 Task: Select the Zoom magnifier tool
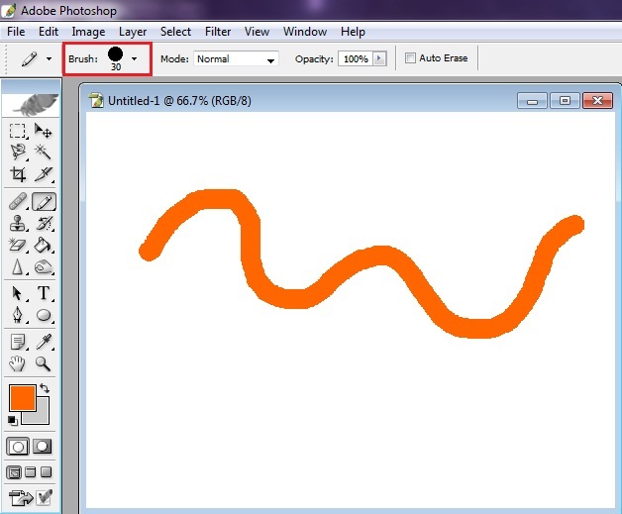43,363
